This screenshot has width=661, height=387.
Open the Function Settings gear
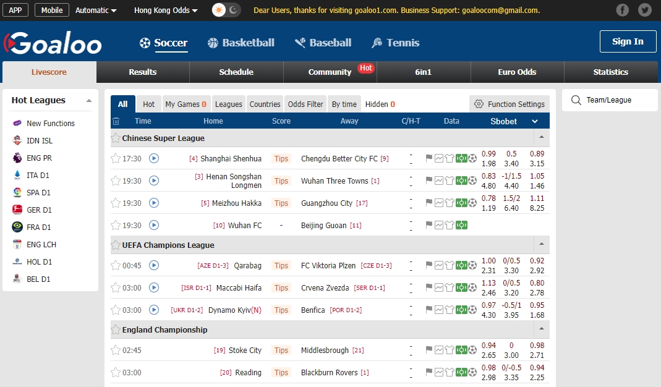[479, 104]
